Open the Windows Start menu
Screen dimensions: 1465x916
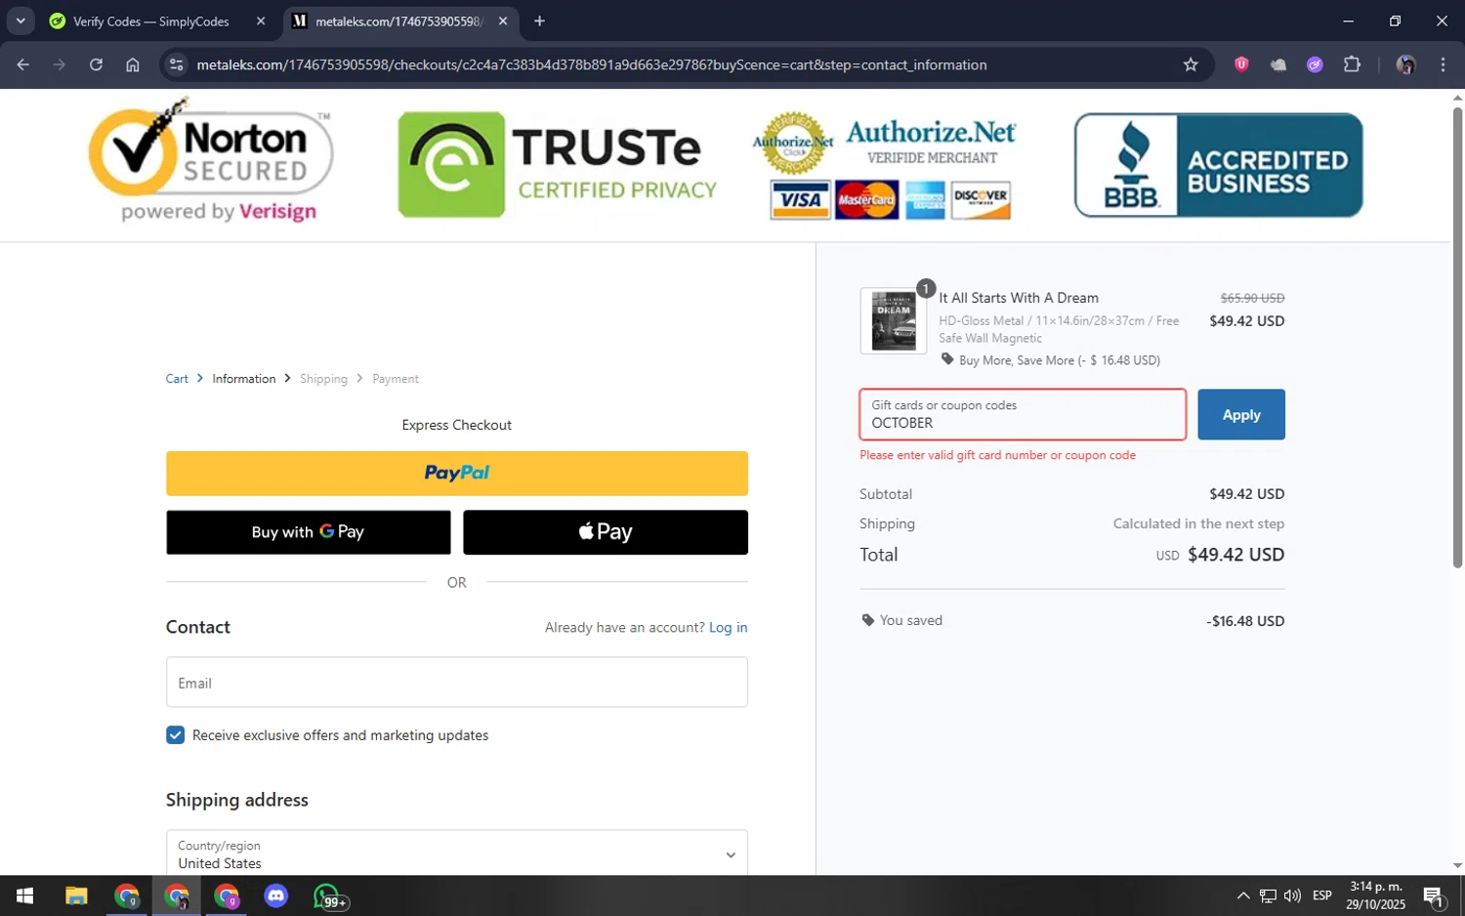tap(24, 895)
